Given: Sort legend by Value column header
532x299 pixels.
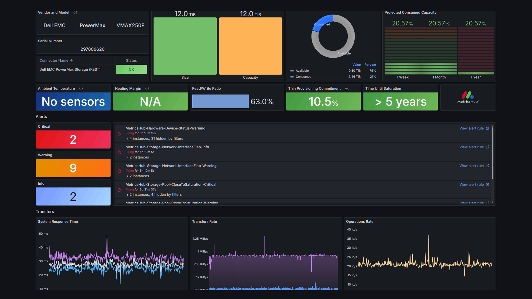Looking at the screenshot, I should pyautogui.click(x=356, y=65).
